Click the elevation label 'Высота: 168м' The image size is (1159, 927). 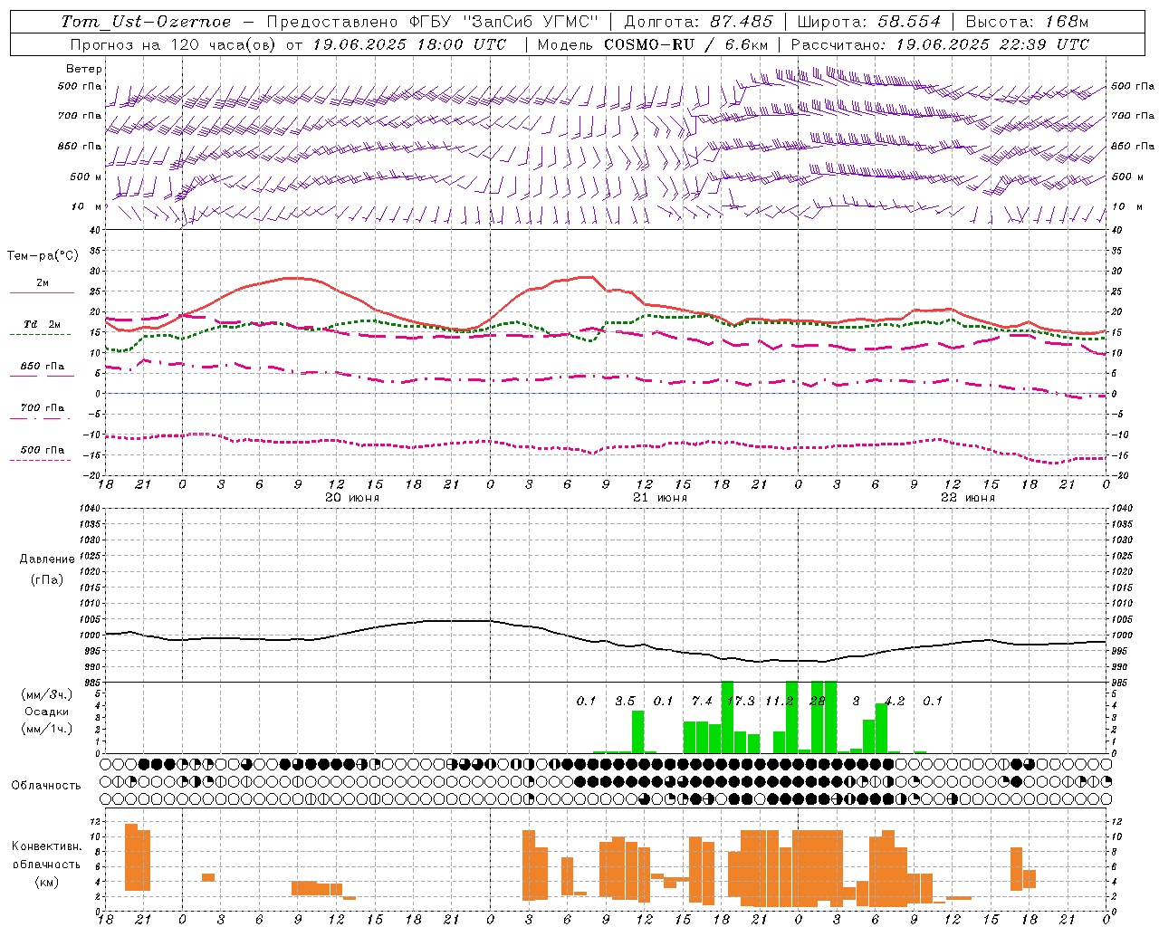(1027, 22)
